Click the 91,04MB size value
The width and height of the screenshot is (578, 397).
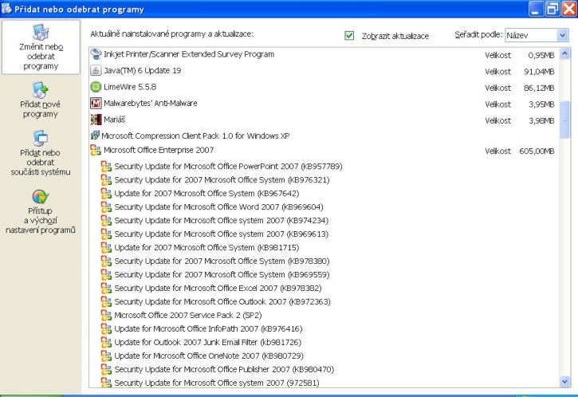pyautogui.click(x=539, y=72)
